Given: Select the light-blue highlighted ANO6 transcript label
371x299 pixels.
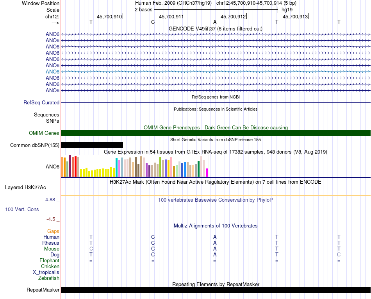Looking at the screenshot, I should pos(53,72).
